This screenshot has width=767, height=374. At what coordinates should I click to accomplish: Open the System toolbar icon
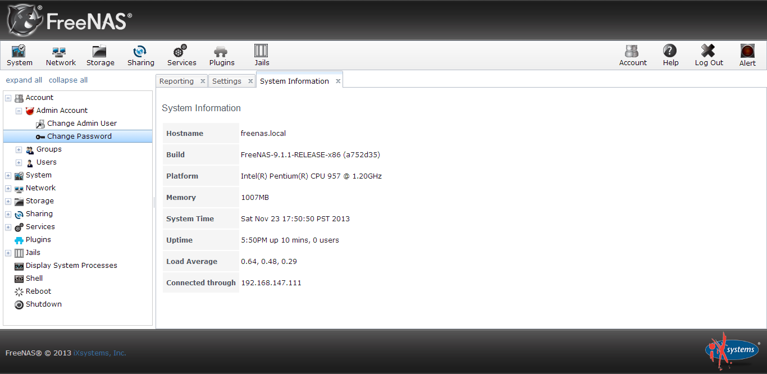point(19,56)
